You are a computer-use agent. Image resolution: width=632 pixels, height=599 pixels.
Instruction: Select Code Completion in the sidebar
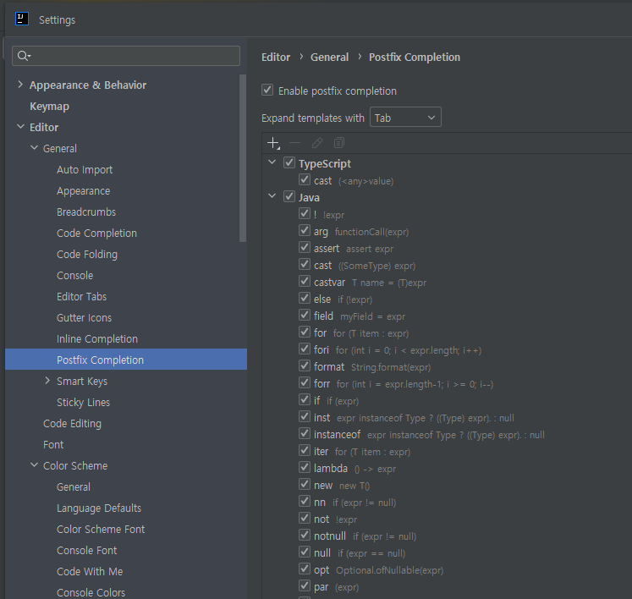pos(96,234)
